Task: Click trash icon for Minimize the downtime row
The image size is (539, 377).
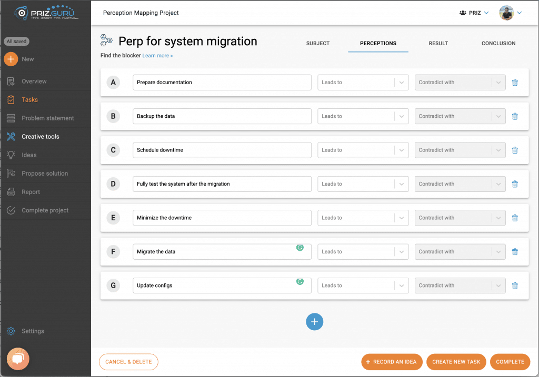Action: pos(515,218)
